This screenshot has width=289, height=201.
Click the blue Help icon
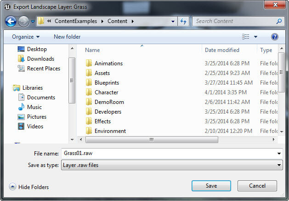click(x=274, y=37)
